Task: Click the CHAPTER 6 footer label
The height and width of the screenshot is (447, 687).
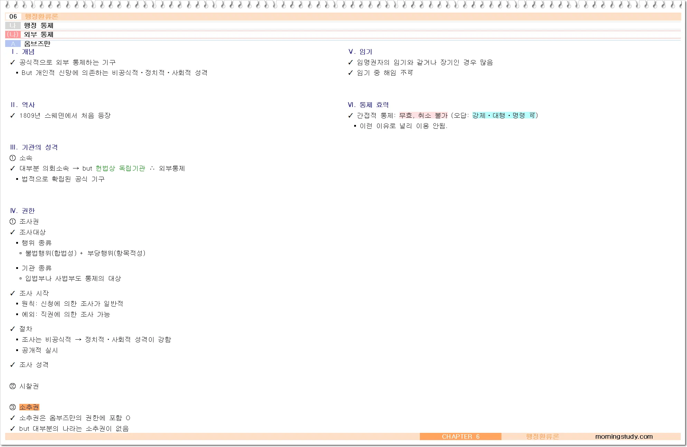Action: (461, 437)
